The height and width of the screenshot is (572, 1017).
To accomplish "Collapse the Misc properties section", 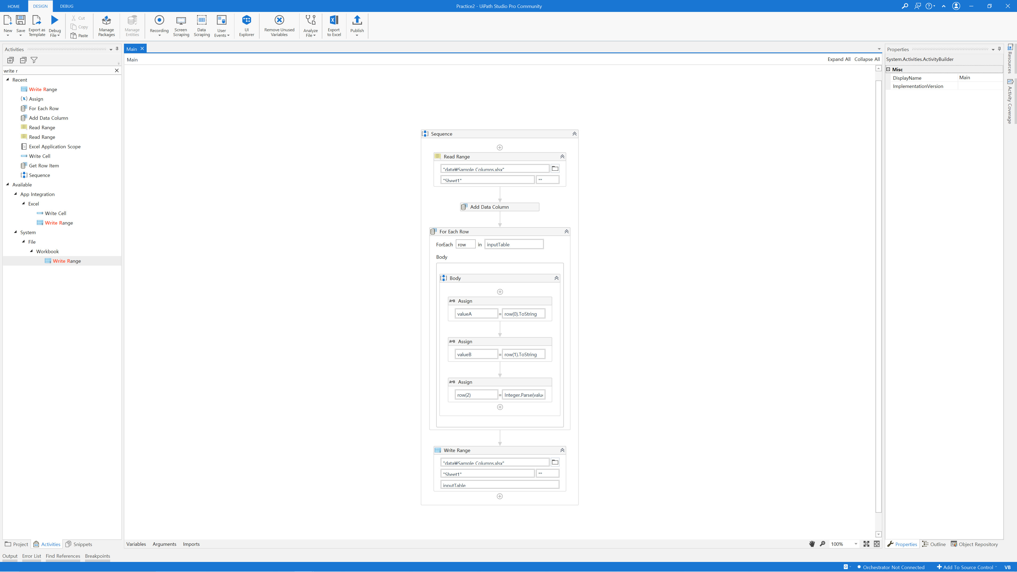I will tap(888, 69).
